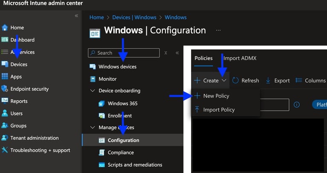Click Troubleshooting + support wrench icon
Image resolution: width=327 pixels, height=173 pixels.
click(5, 150)
